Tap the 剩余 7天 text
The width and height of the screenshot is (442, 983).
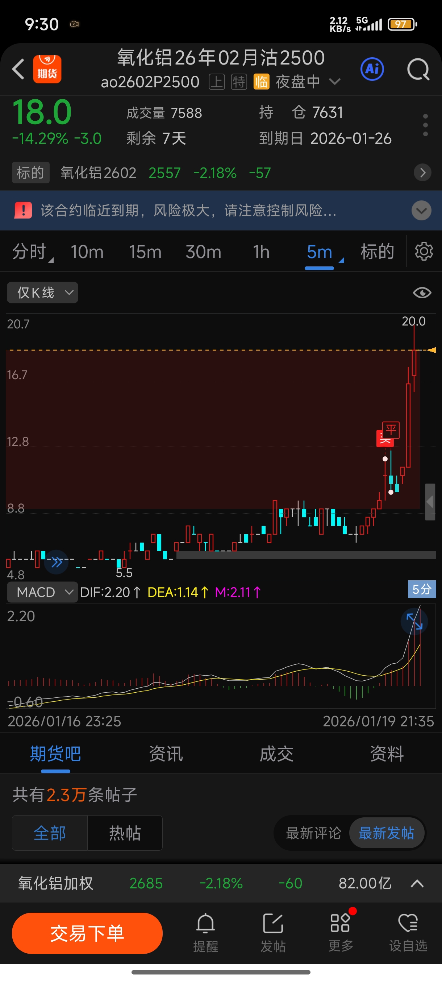tap(157, 138)
